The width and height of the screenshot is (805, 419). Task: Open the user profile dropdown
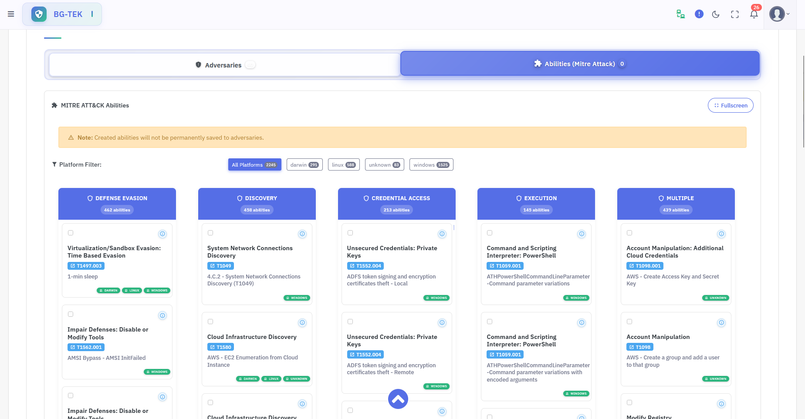779,14
